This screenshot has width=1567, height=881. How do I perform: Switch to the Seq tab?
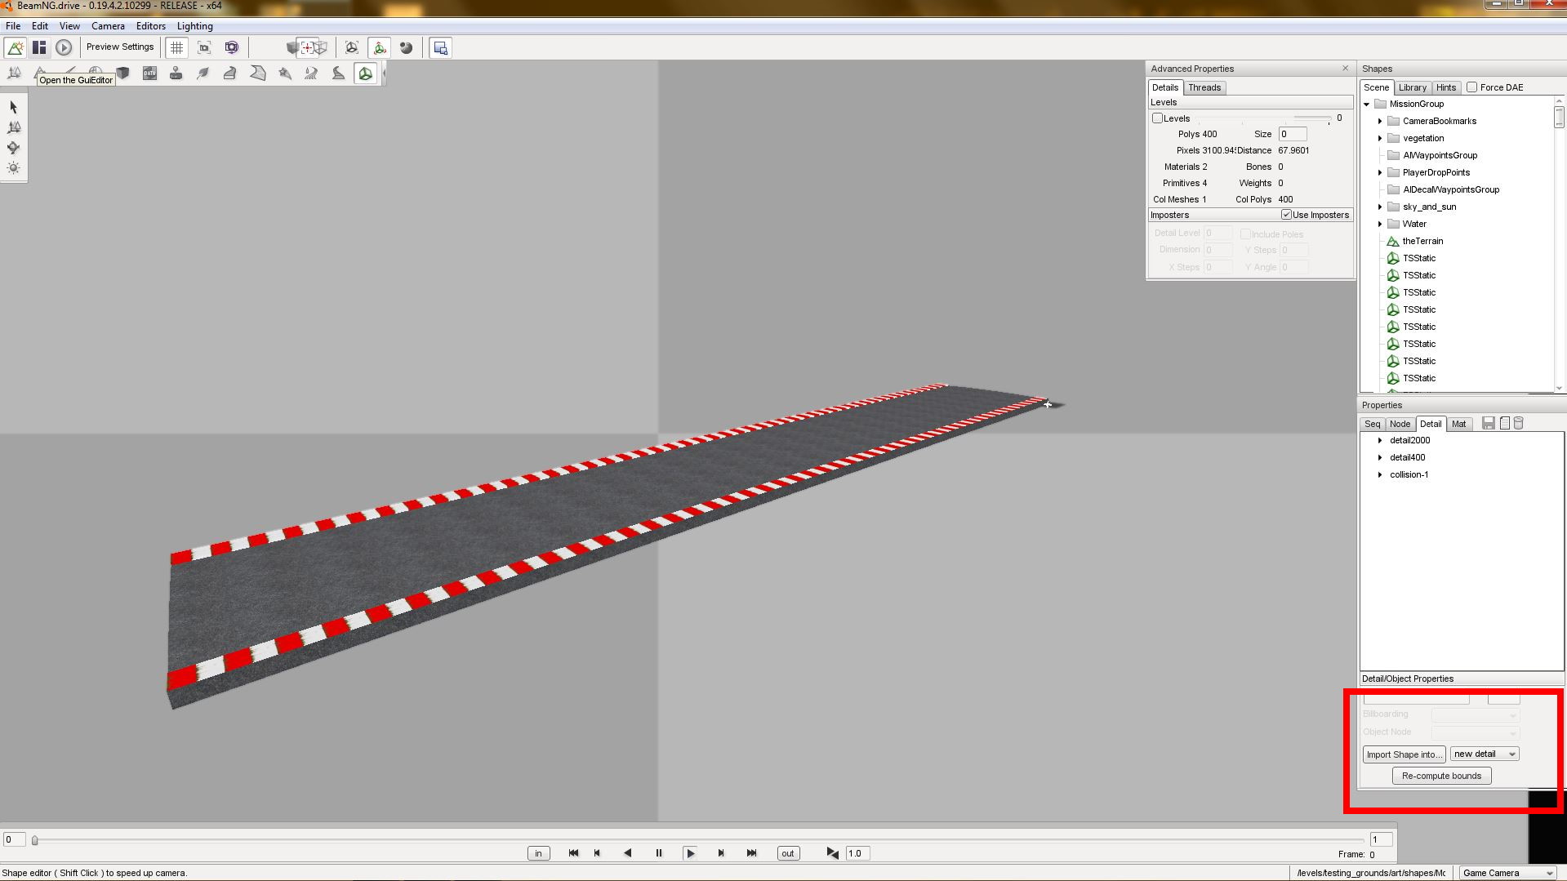click(x=1373, y=424)
